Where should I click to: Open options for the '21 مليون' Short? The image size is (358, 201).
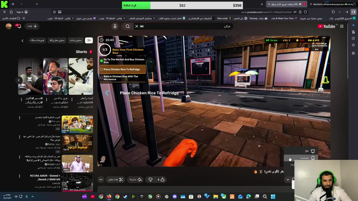[72, 99]
